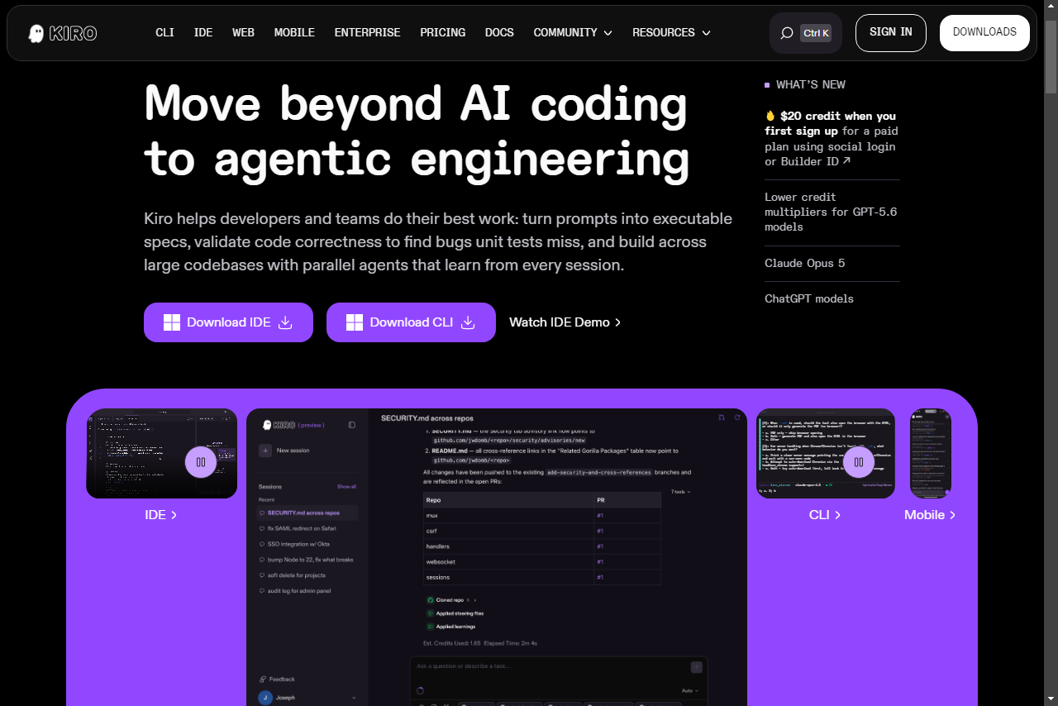1058x706 pixels.
Task: Select the 'soft delete for projects' session
Action: tap(308, 575)
